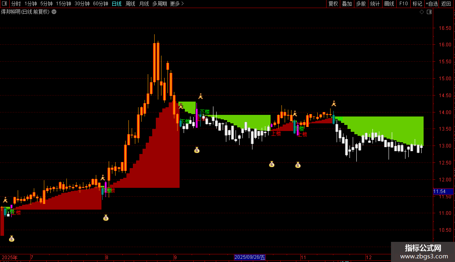The image size is (455, 262).
Task: Click the 16.50 price axis label
Action: [x=445, y=28]
